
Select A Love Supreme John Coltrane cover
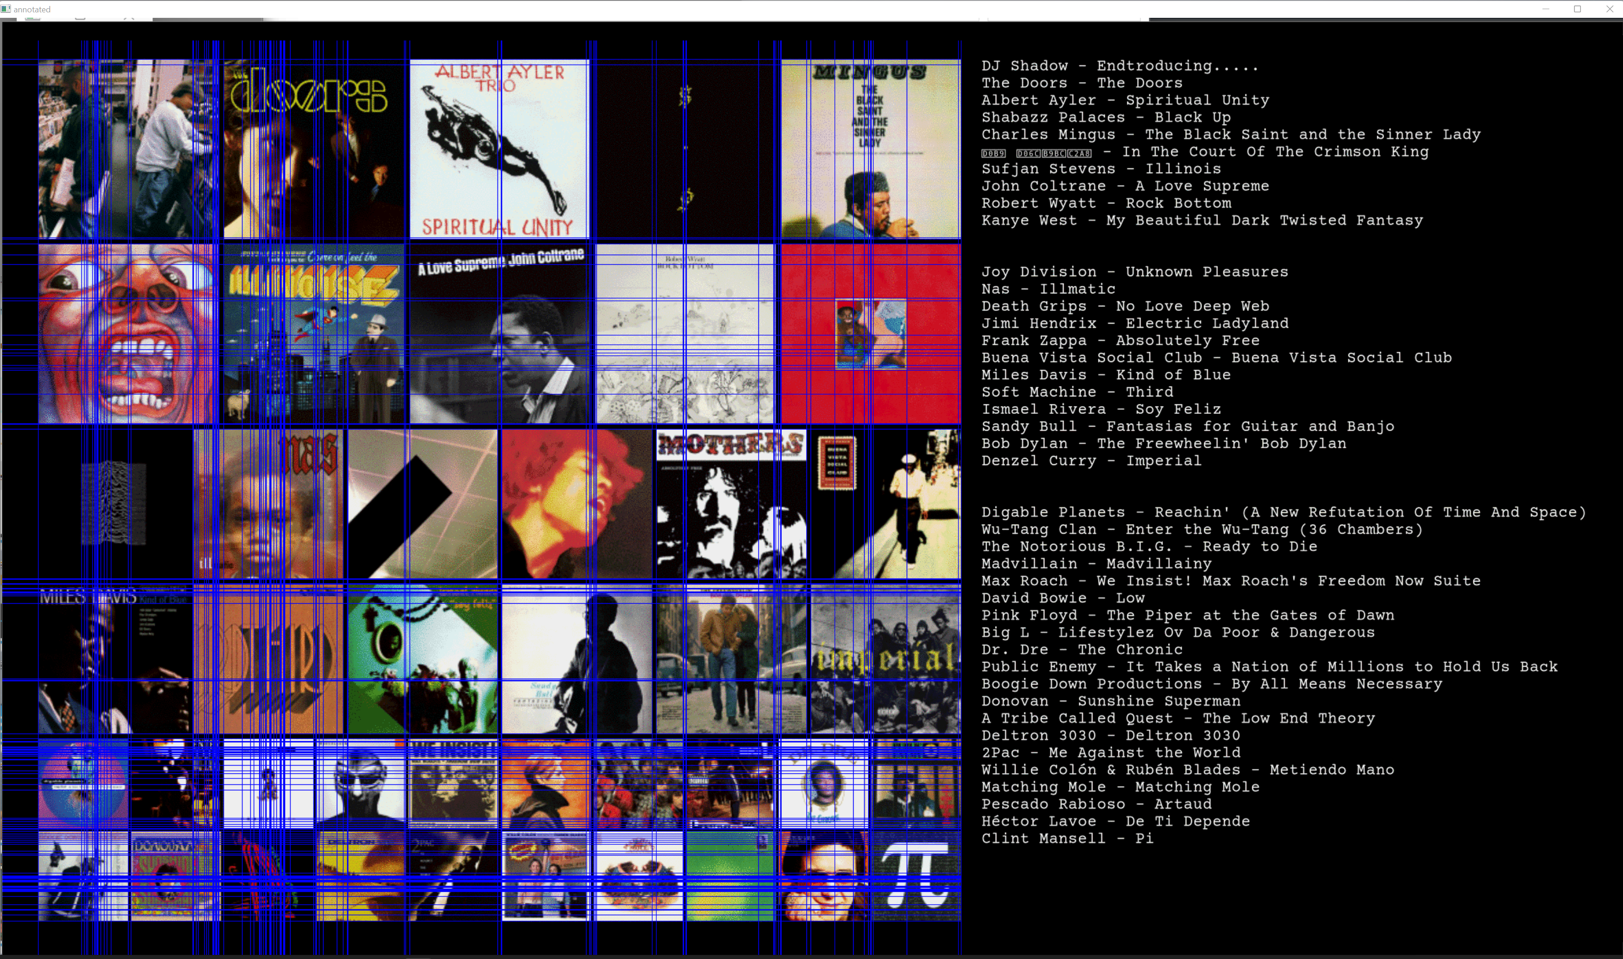pyautogui.click(x=499, y=333)
